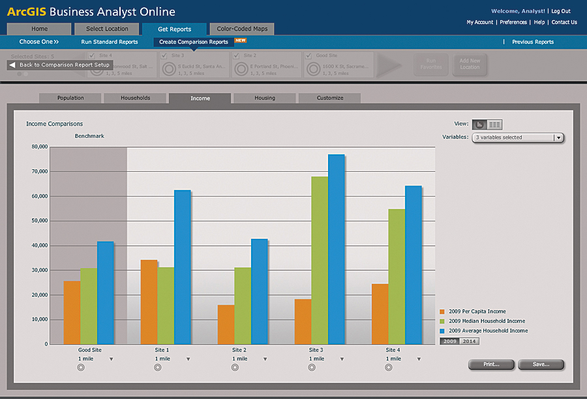This screenshot has width=587, height=399.
Task: Click '2009 Per Capita Income' legend label
Action: [477, 312]
